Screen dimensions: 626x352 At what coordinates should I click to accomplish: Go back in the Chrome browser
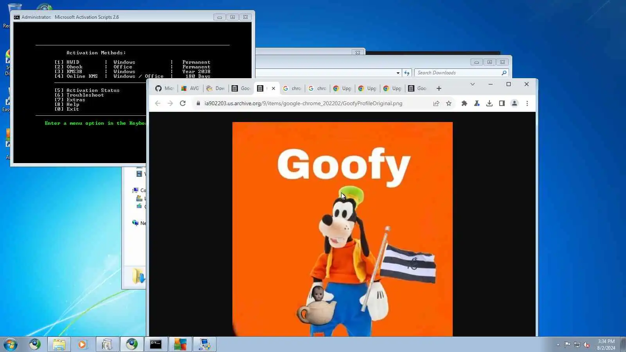click(x=158, y=103)
